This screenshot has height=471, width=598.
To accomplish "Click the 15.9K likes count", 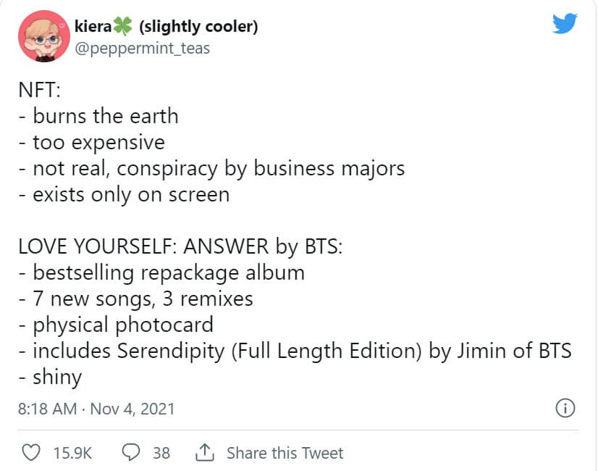I will pyautogui.click(x=72, y=453).
